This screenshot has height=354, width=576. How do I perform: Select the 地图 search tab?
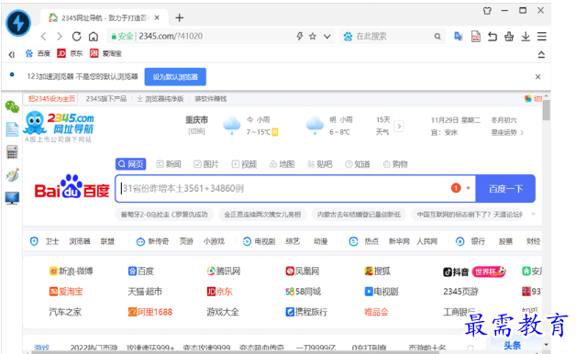click(x=282, y=164)
